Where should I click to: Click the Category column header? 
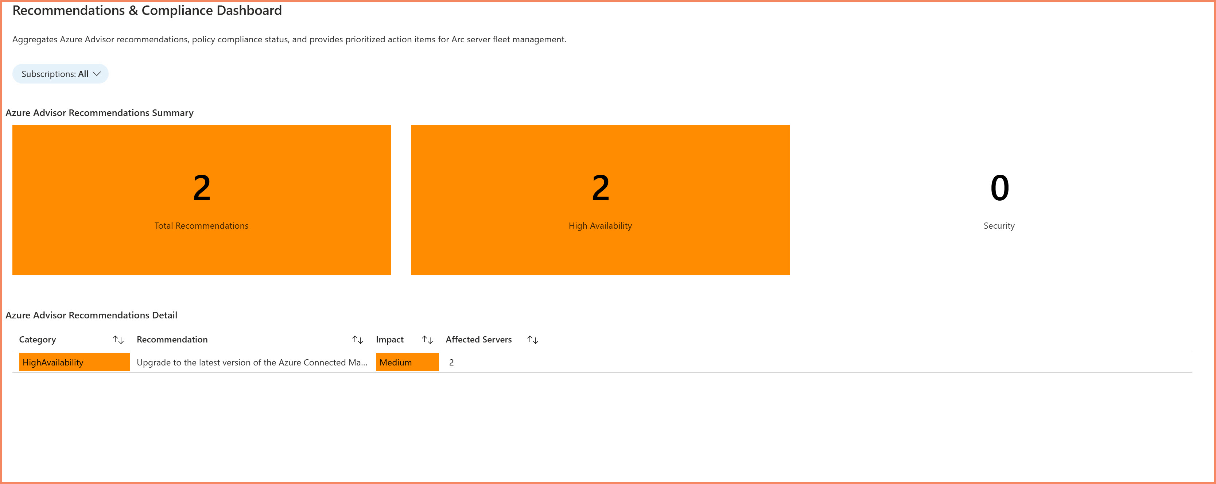37,339
